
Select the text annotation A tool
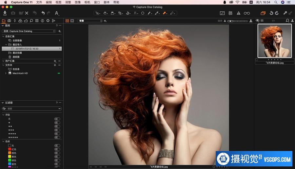coord(56,13)
